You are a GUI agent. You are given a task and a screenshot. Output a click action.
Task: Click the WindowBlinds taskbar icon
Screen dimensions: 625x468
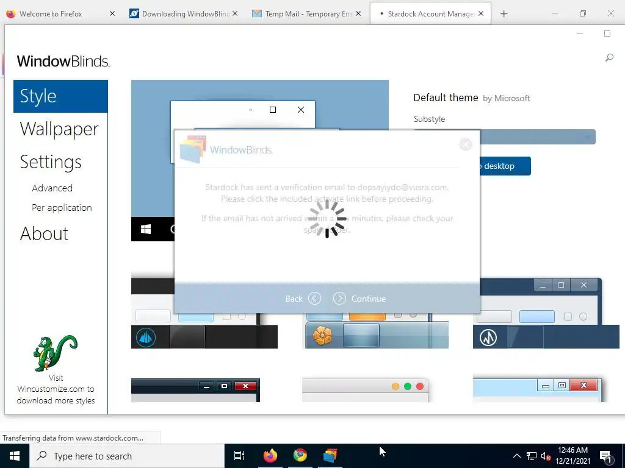(x=330, y=456)
